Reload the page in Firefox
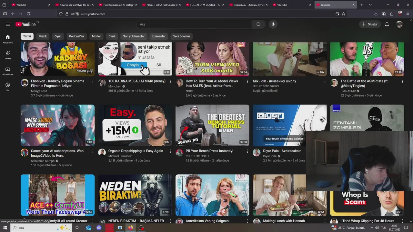 click(x=28, y=14)
